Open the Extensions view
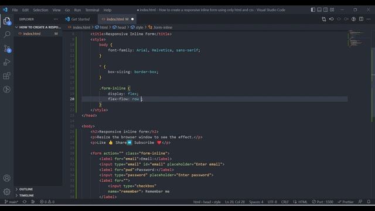This screenshot has width=375, height=211. coord(7,76)
